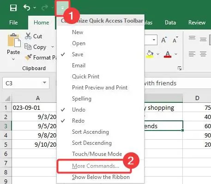Select row 6 header
211x184 pixels.
point(6,154)
